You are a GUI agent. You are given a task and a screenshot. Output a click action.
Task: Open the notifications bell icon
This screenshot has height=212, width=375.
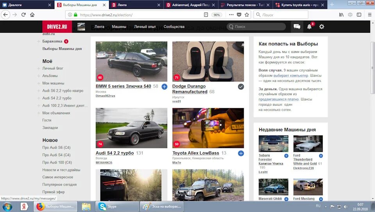309,27
